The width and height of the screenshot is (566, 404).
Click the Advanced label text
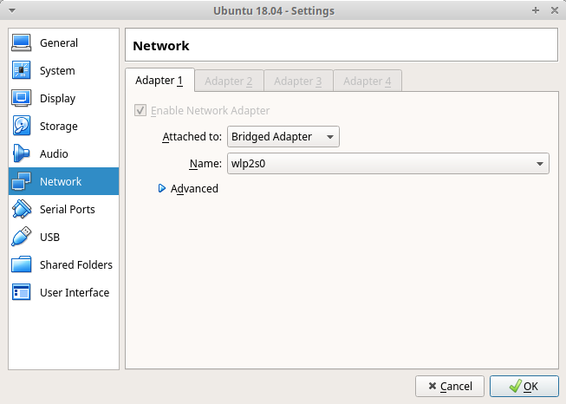pyautogui.click(x=194, y=188)
